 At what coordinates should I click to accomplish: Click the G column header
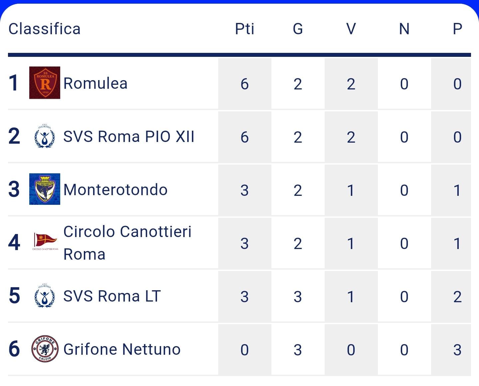[298, 29]
